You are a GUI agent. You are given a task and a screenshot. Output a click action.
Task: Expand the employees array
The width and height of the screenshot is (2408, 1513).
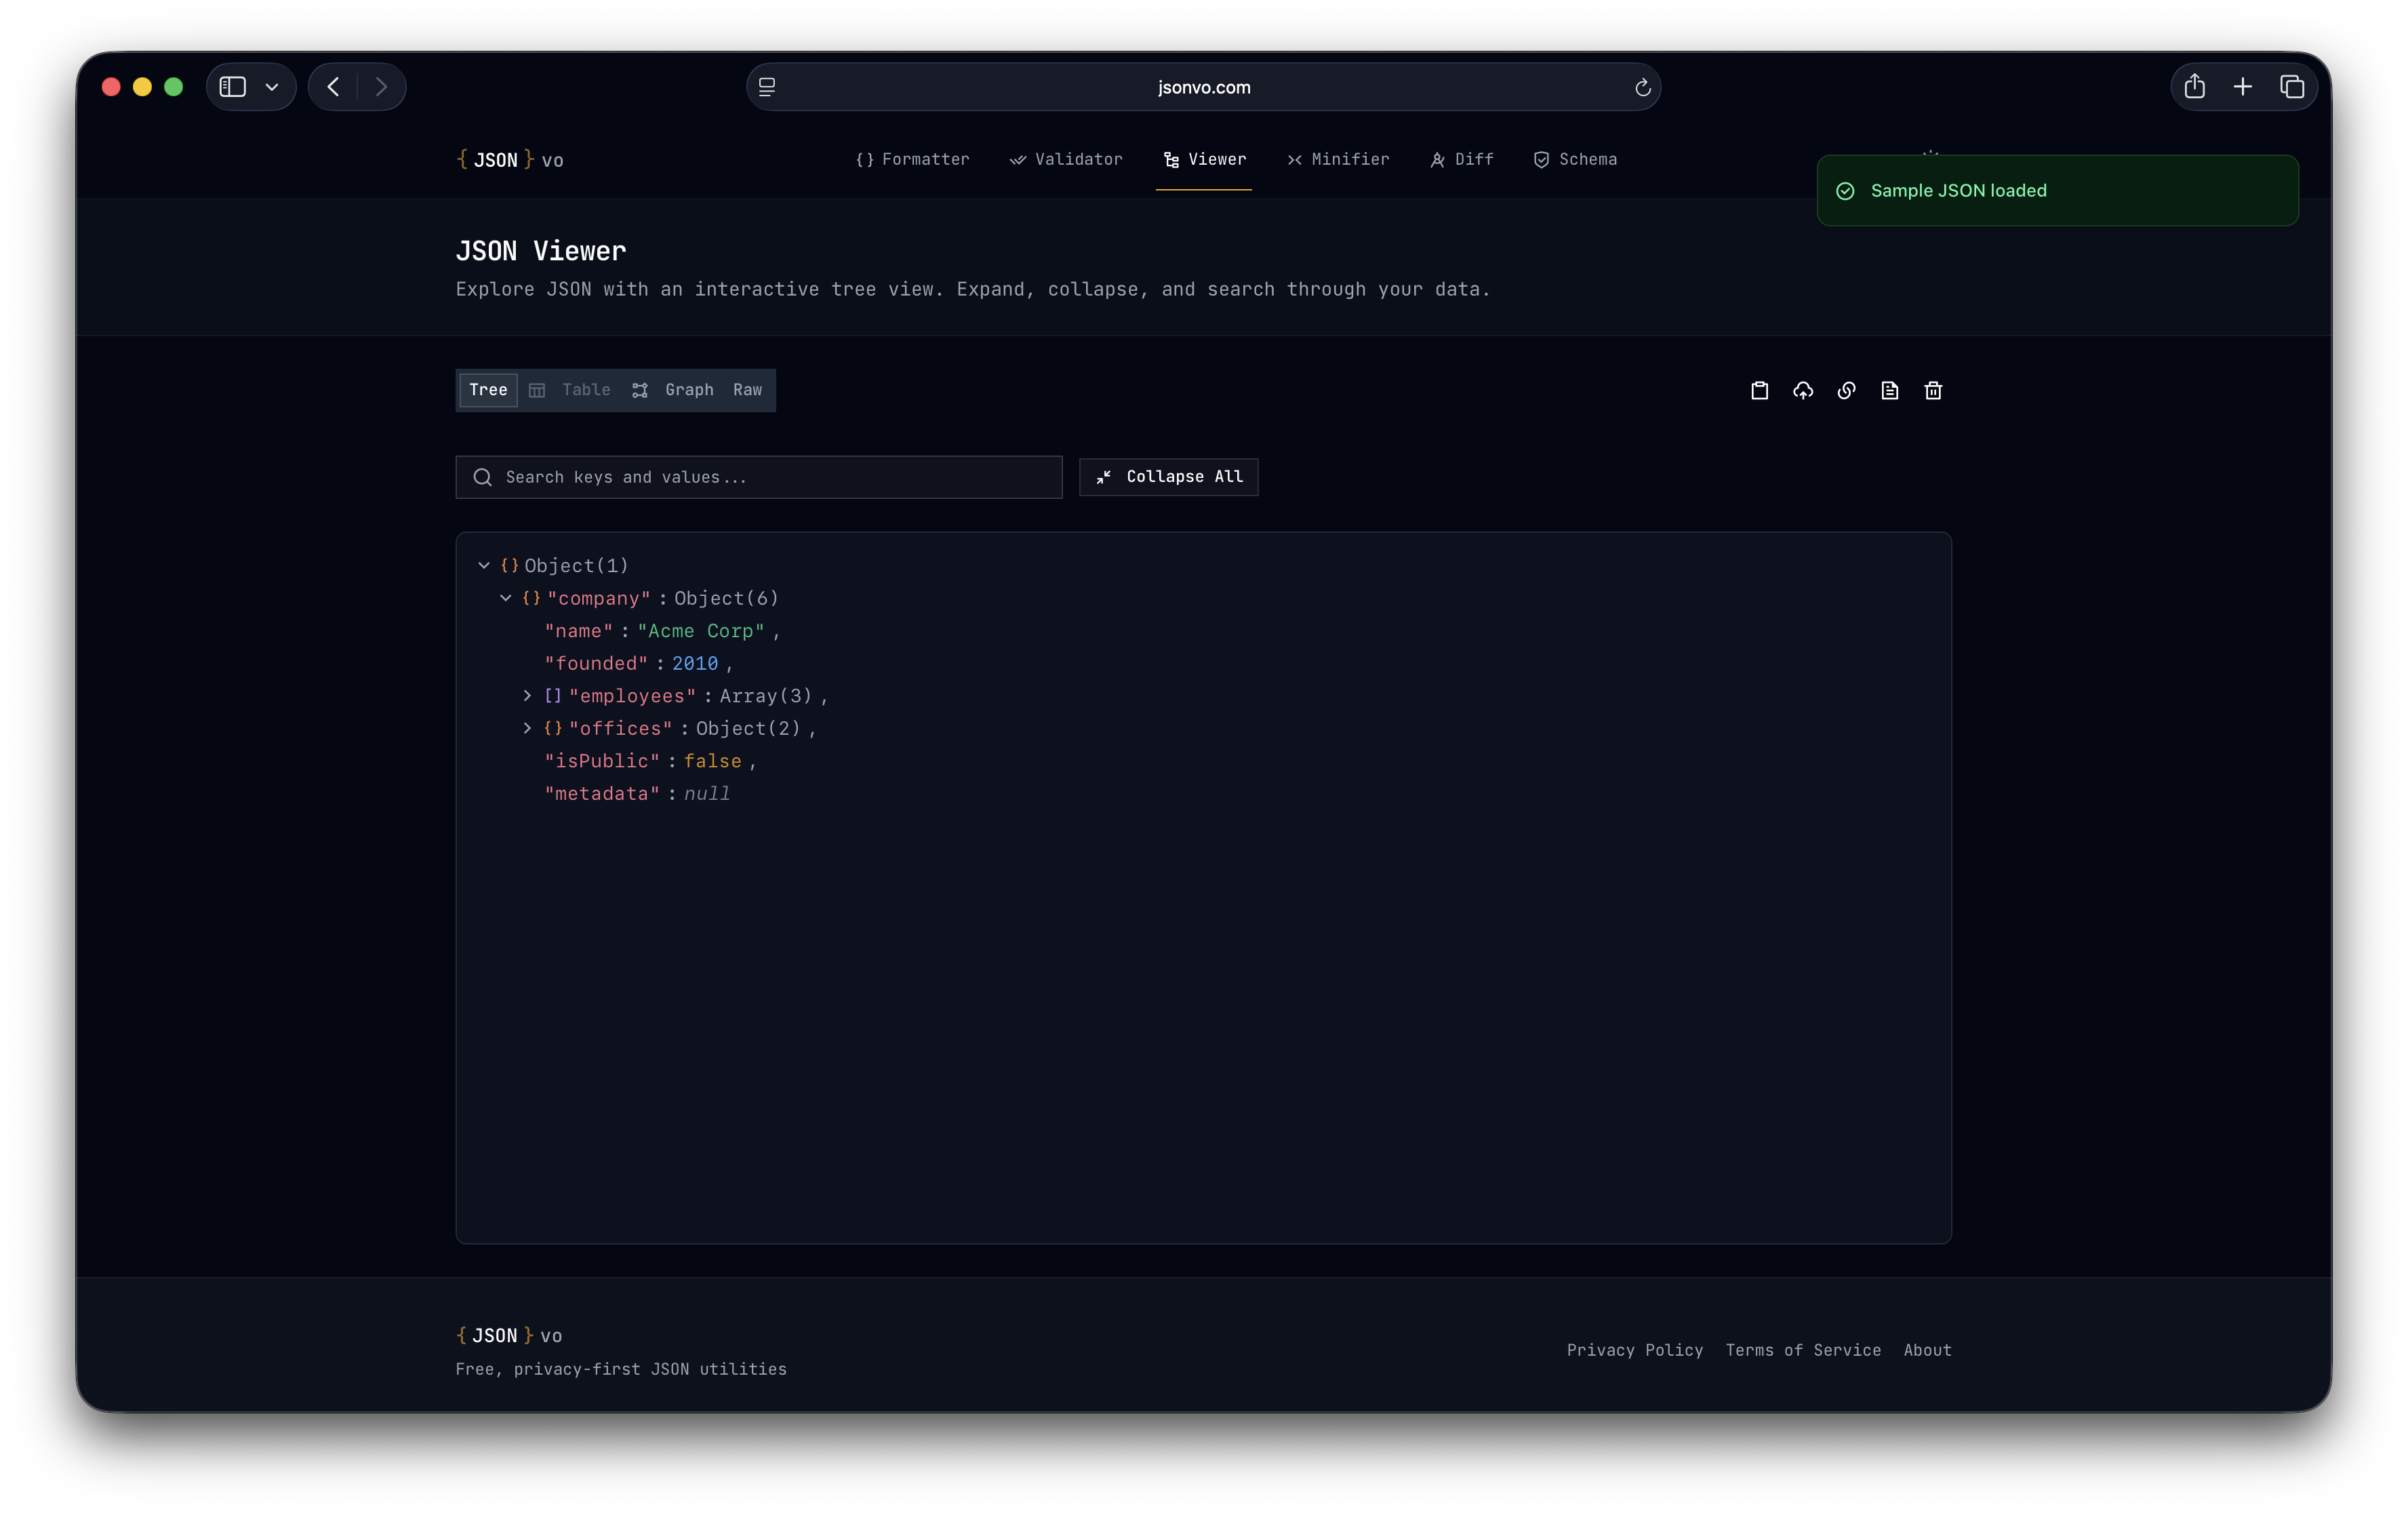tap(529, 696)
